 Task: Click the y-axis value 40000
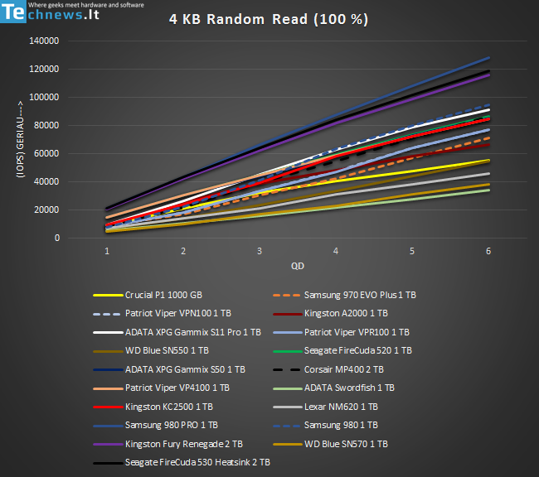tap(46, 181)
